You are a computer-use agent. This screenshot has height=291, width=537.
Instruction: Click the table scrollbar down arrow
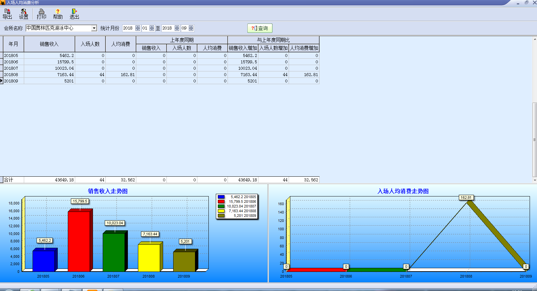[x=535, y=180]
